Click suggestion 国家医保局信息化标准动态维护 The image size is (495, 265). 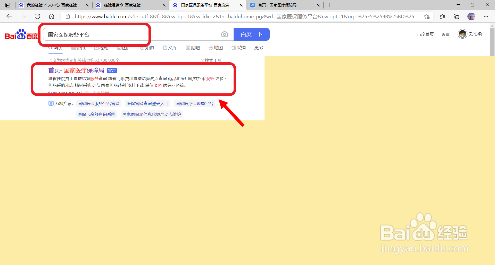pos(152,114)
